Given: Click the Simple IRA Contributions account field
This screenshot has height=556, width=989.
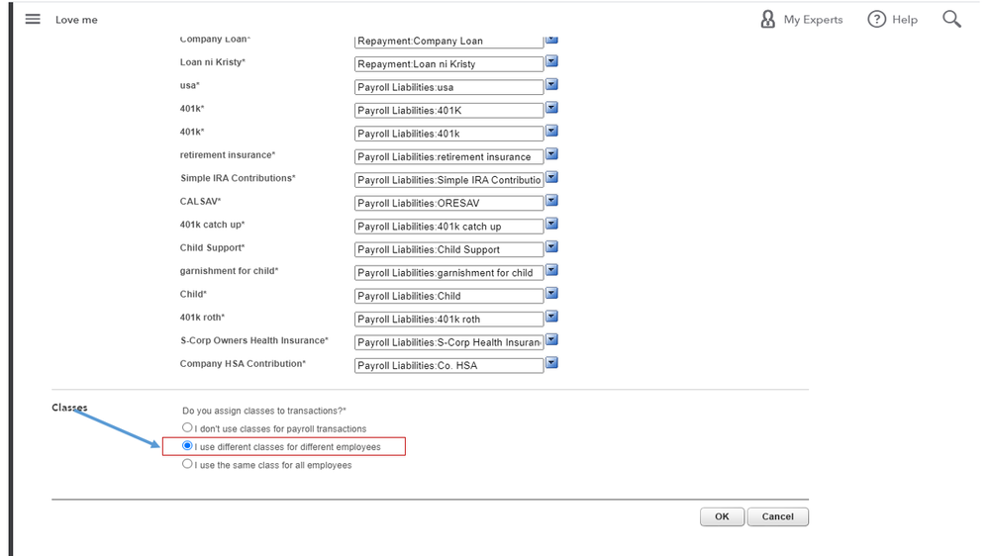Looking at the screenshot, I should [x=448, y=180].
